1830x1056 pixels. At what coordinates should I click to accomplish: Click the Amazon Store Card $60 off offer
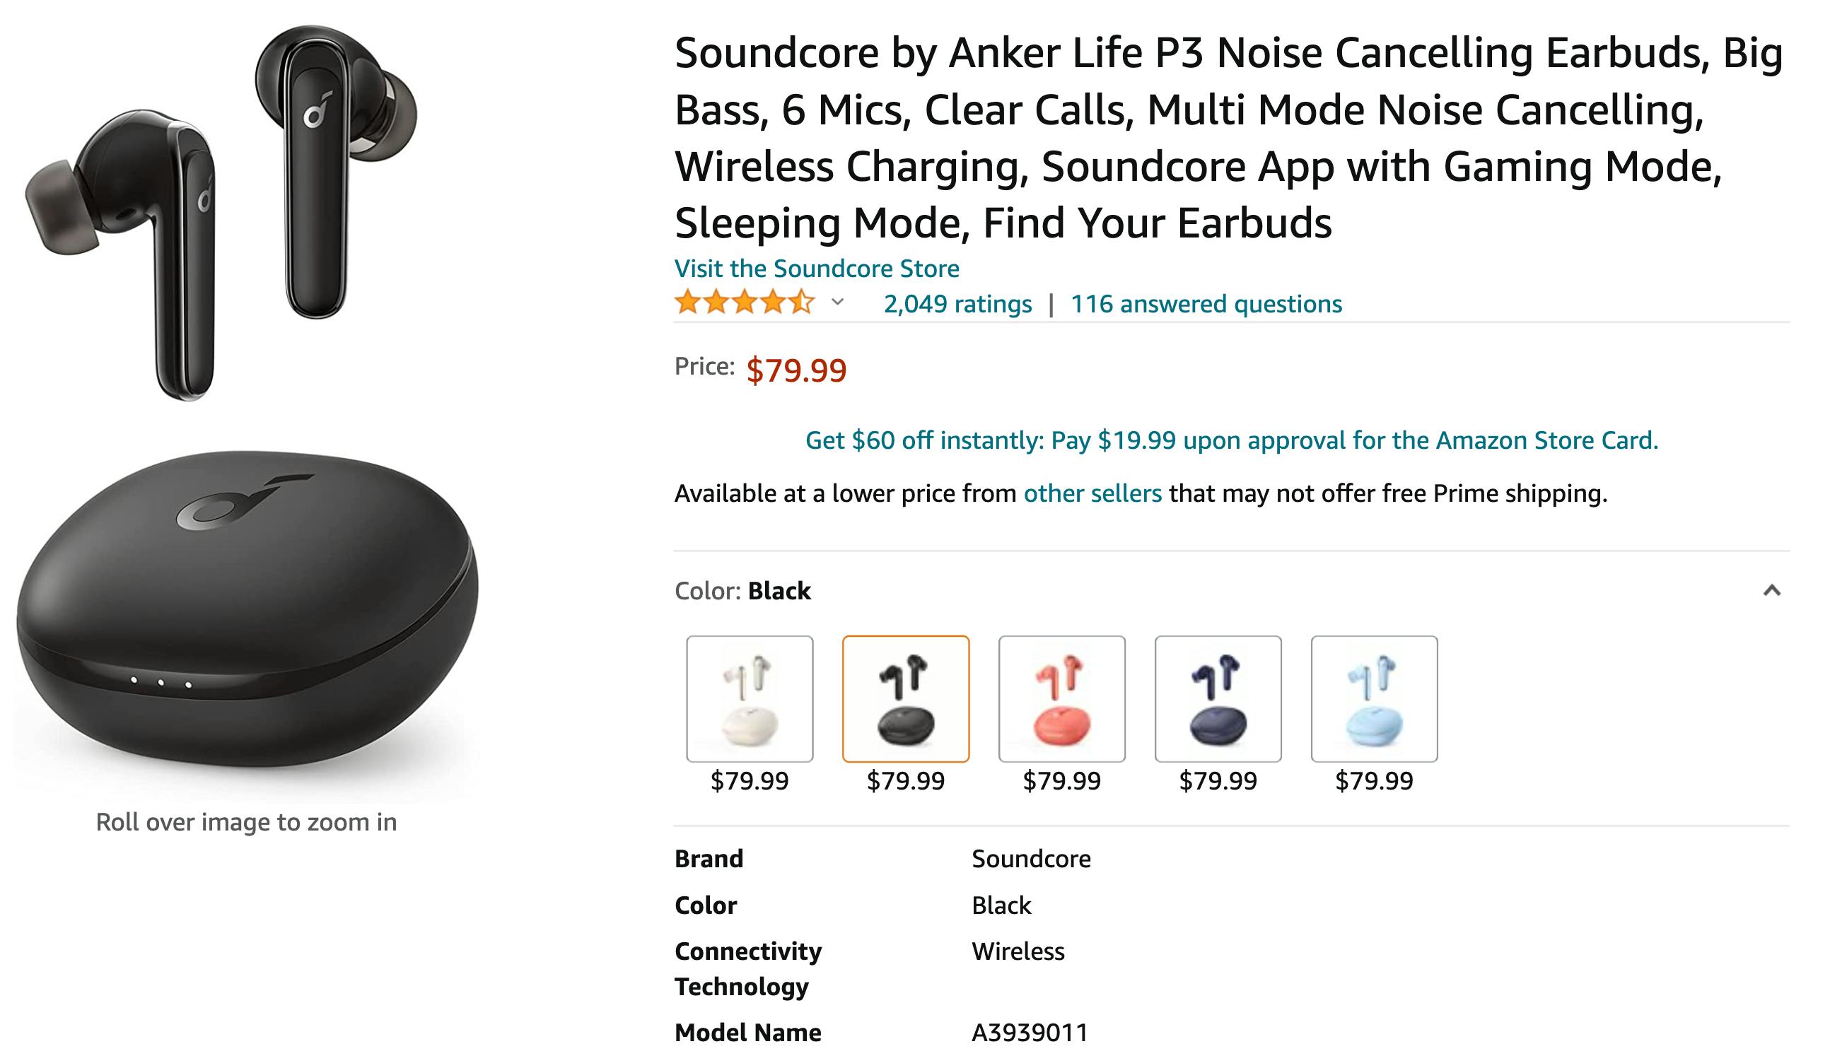click(1231, 440)
